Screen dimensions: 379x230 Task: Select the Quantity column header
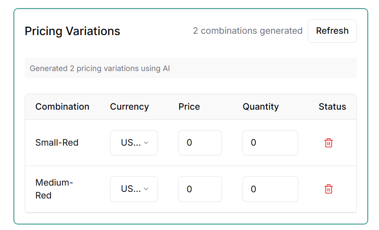tap(261, 107)
